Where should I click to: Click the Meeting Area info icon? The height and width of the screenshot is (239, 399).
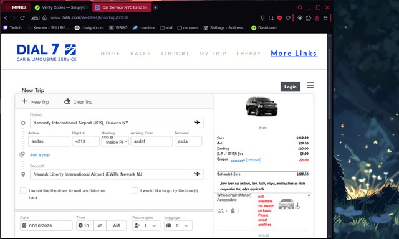[x=112, y=137]
